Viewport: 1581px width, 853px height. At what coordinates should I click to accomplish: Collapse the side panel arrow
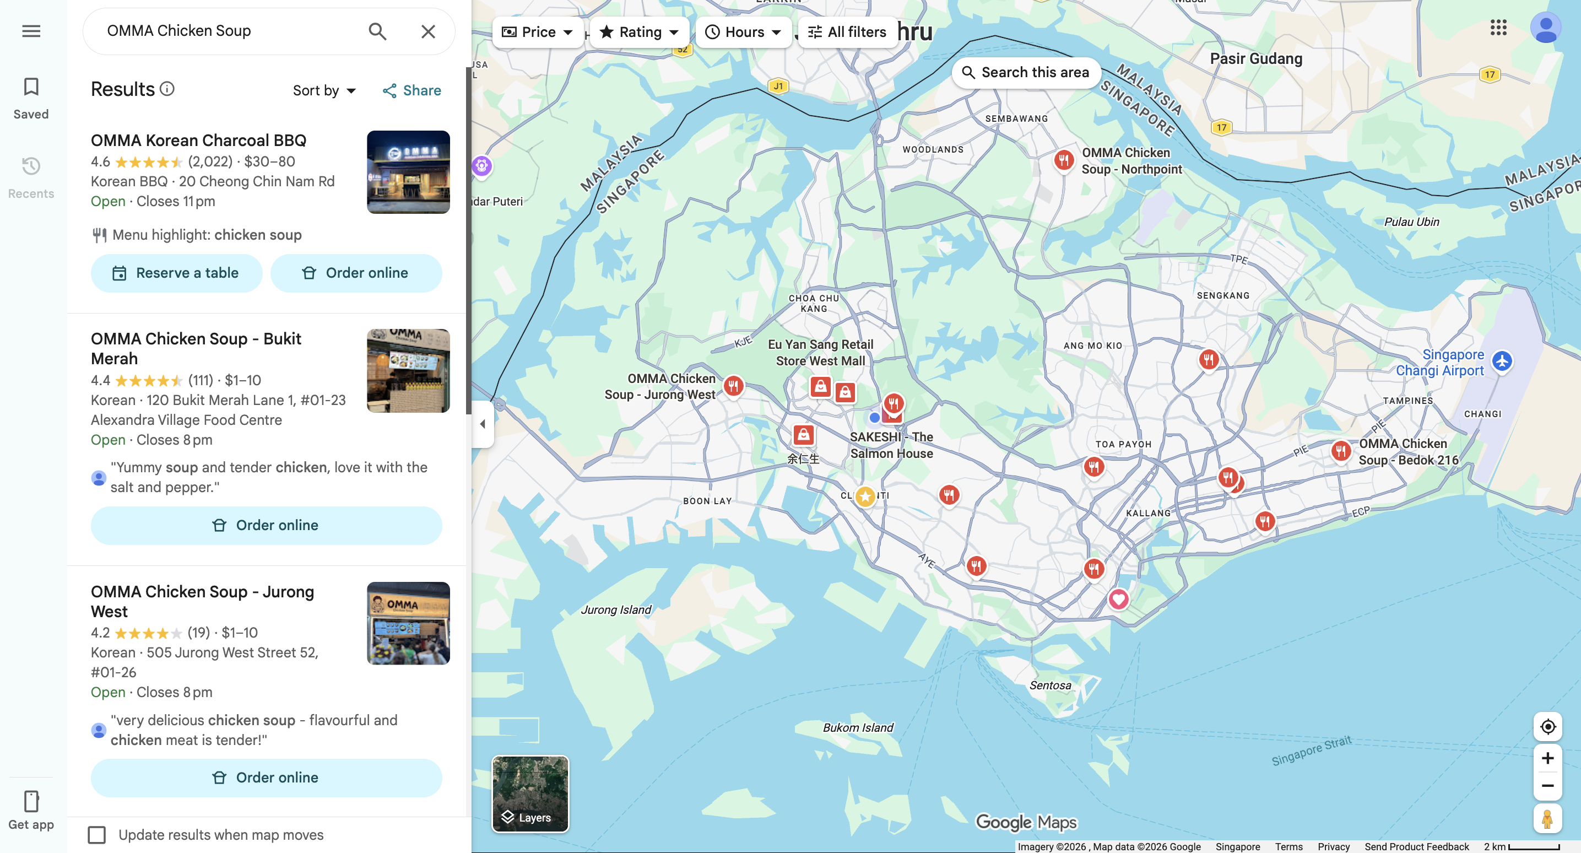pyautogui.click(x=483, y=424)
